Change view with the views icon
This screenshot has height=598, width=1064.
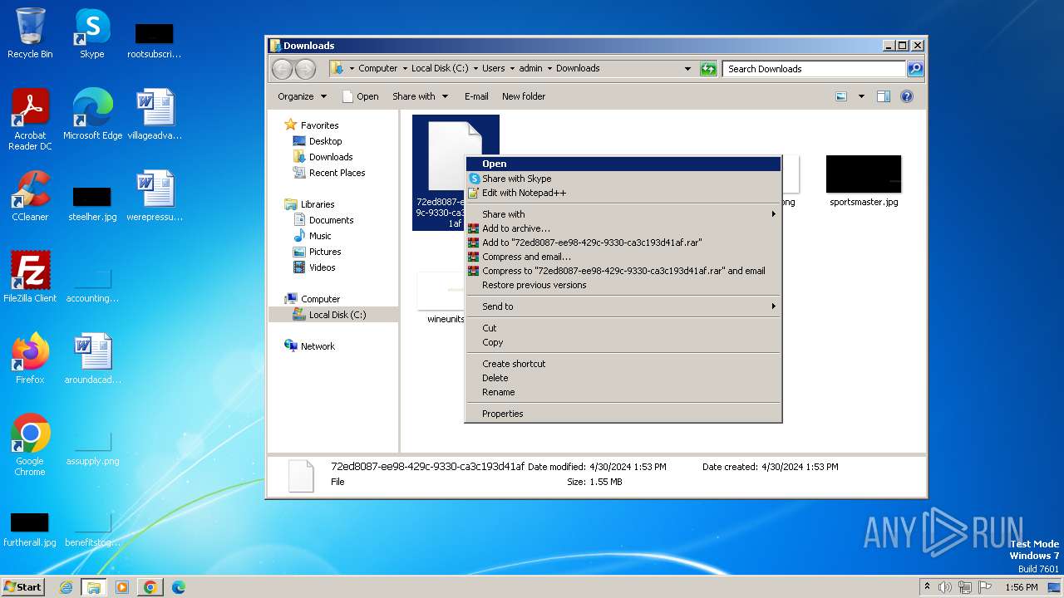(x=841, y=96)
